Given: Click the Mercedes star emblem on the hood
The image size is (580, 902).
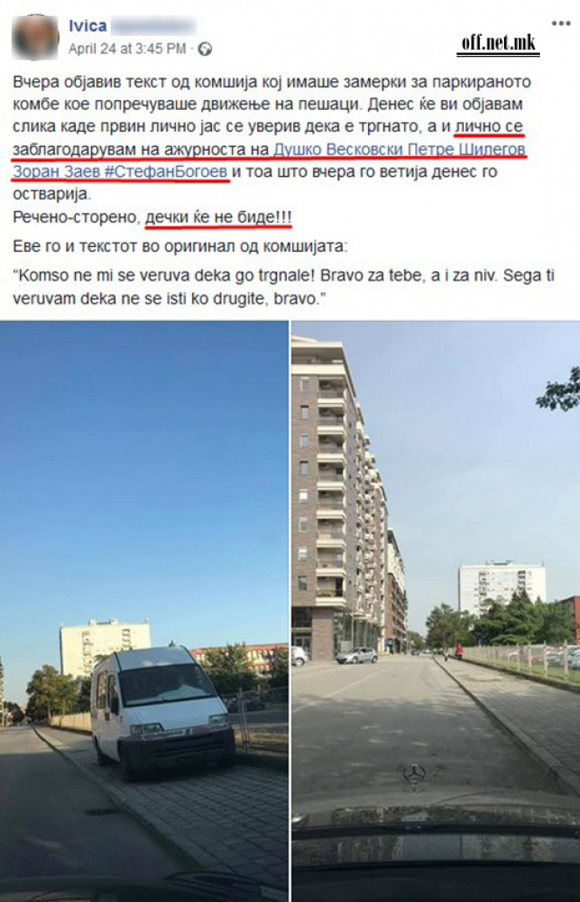Looking at the screenshot, I should [x=413, y=775].
